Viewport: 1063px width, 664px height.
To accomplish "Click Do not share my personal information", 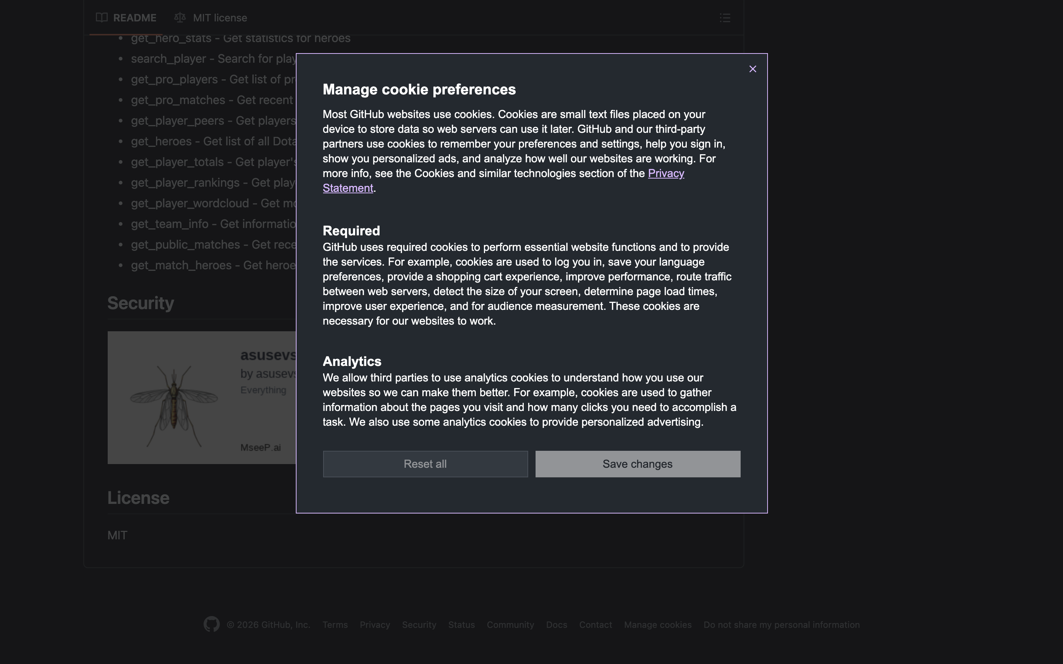I will pyautogui.click(x=781, y=625).
